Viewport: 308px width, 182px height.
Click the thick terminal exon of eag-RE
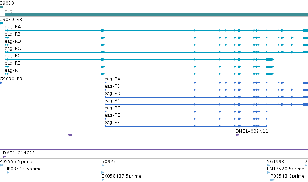[270, 67]
